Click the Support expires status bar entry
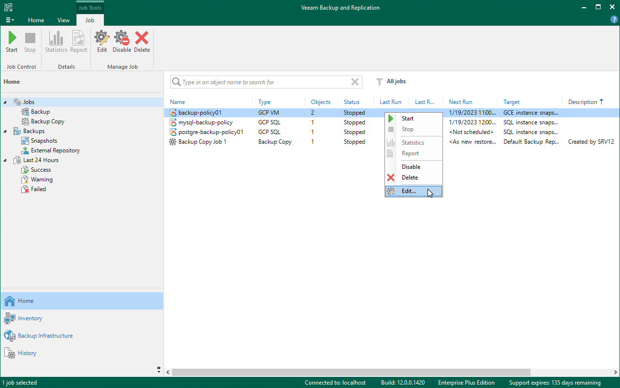Screen dimensions: 620x388 (555, 383)
